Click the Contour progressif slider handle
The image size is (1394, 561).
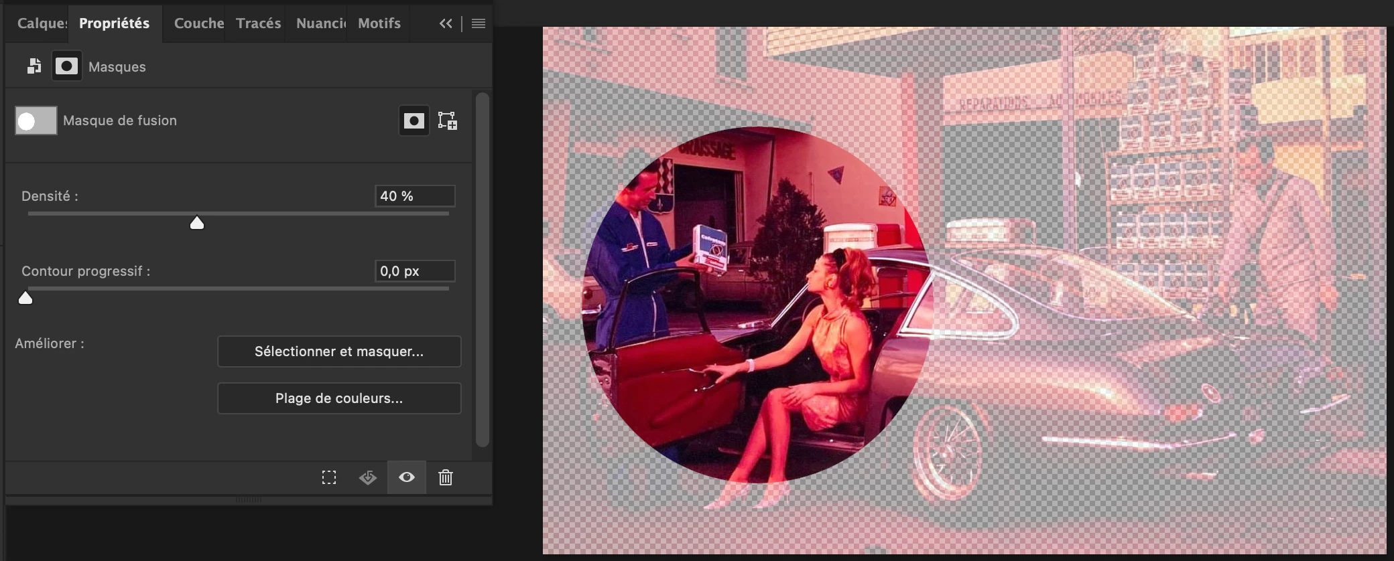(25, 298)
